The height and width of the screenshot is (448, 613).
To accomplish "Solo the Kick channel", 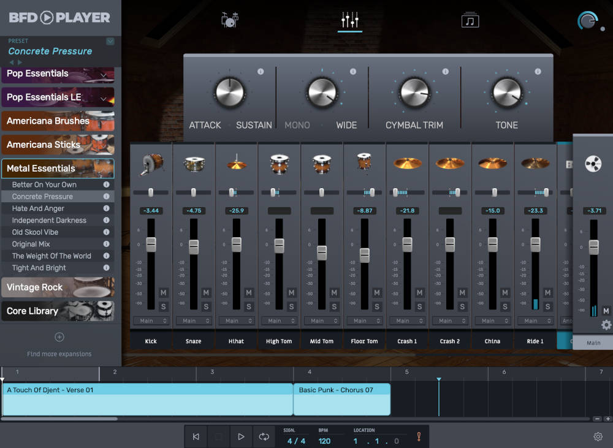I will click(163, 306).
